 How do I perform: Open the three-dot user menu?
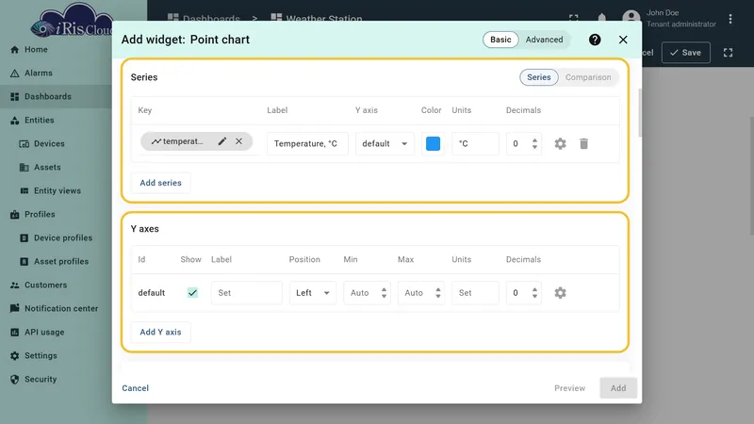click(729, 19)
